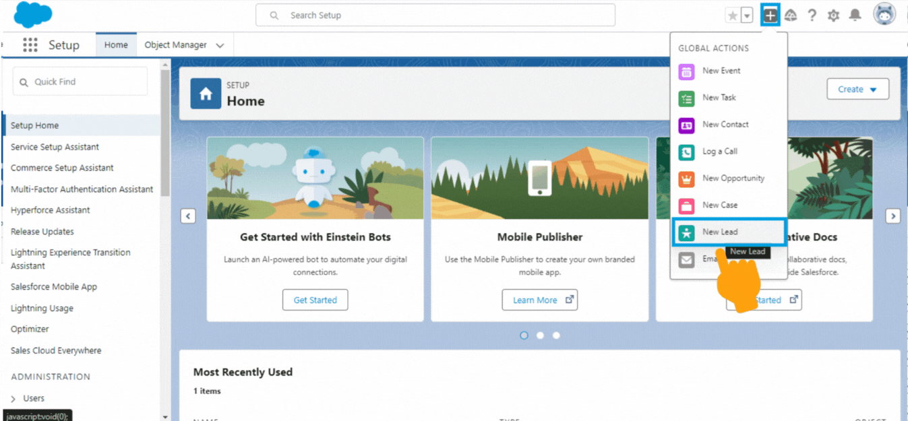Select New Lead from Global Actions

click(720, 232)
